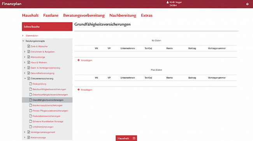253x141 pixels.
Task: Click the Vertragsnummer header in the Plan Daten table
Action: [217, 78]
